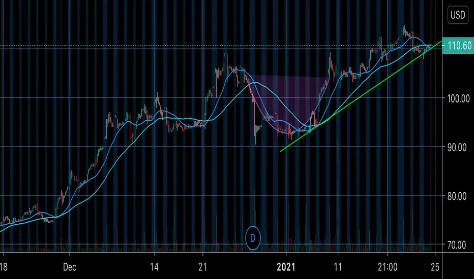This screenshot has width=474, height=279.
Task: Click the 25 date axis label
Action: point(435,267)
